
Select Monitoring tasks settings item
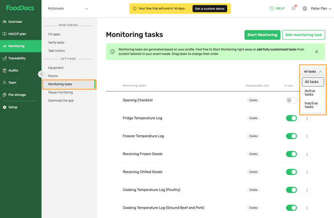tap(69, 84)
